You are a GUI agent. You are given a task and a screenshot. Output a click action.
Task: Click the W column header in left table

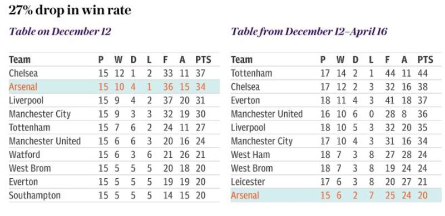tap(118, 60)
